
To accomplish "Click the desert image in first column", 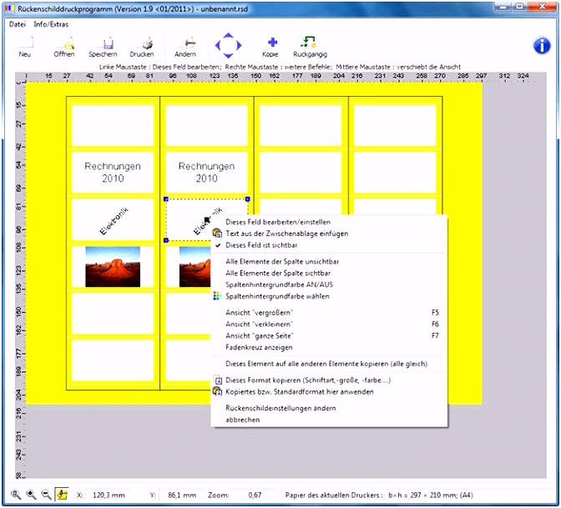I will click(x=113, y=267).
